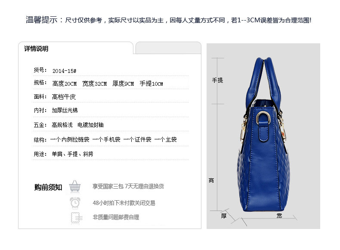The image size is (340, 250).
Task: Click the 享受国家三包 7天无理由退换货 text
Action: (x=128, y=186)
